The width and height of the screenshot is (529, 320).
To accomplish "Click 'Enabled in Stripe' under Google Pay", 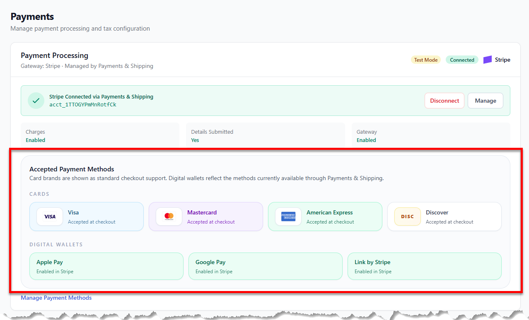I will pyautogui.click(x=214, y=272).
